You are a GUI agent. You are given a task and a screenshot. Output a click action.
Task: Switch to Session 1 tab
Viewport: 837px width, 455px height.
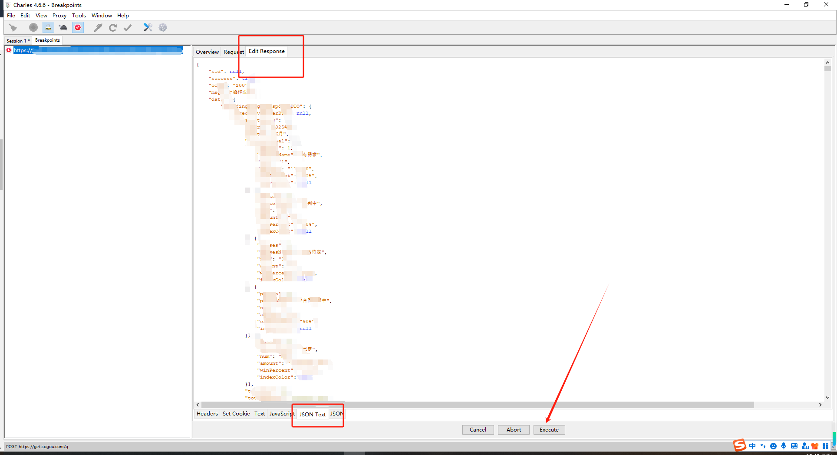pyautogui.click(x=18, y=41)
